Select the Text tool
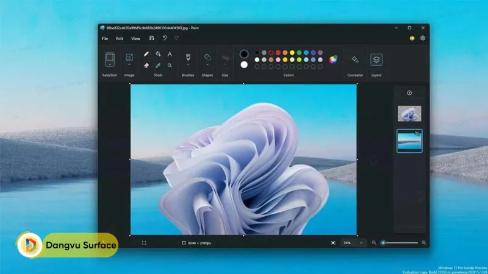This screenshot has width=488, height=274. tap(170, 54)
